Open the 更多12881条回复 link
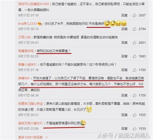153x140 pixels. tap(30, 137)
